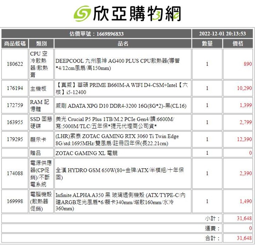
Task: Click the price 1,490
Action: (246, 201)
